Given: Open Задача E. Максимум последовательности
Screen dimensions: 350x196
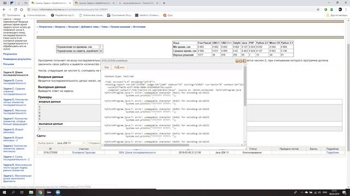Looking at the screenshot, I should point(15,112).
